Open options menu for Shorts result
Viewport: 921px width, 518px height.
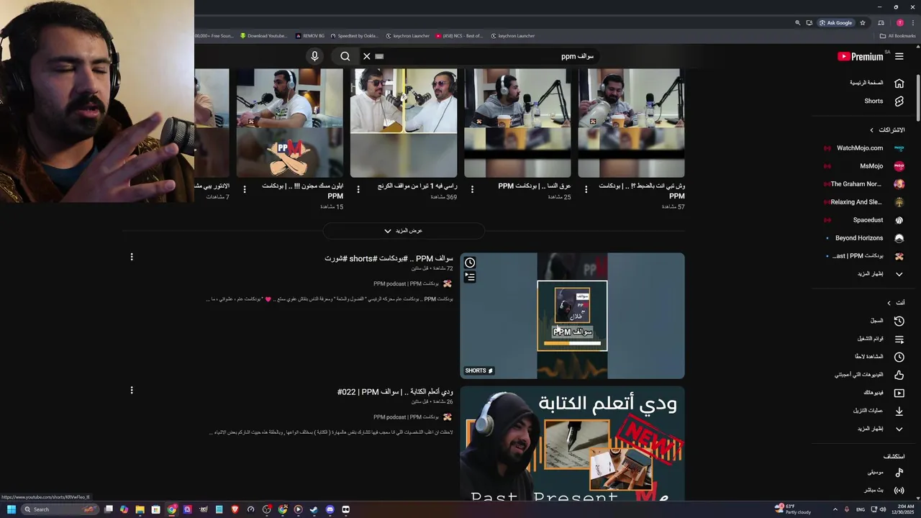tap(132, 257)
